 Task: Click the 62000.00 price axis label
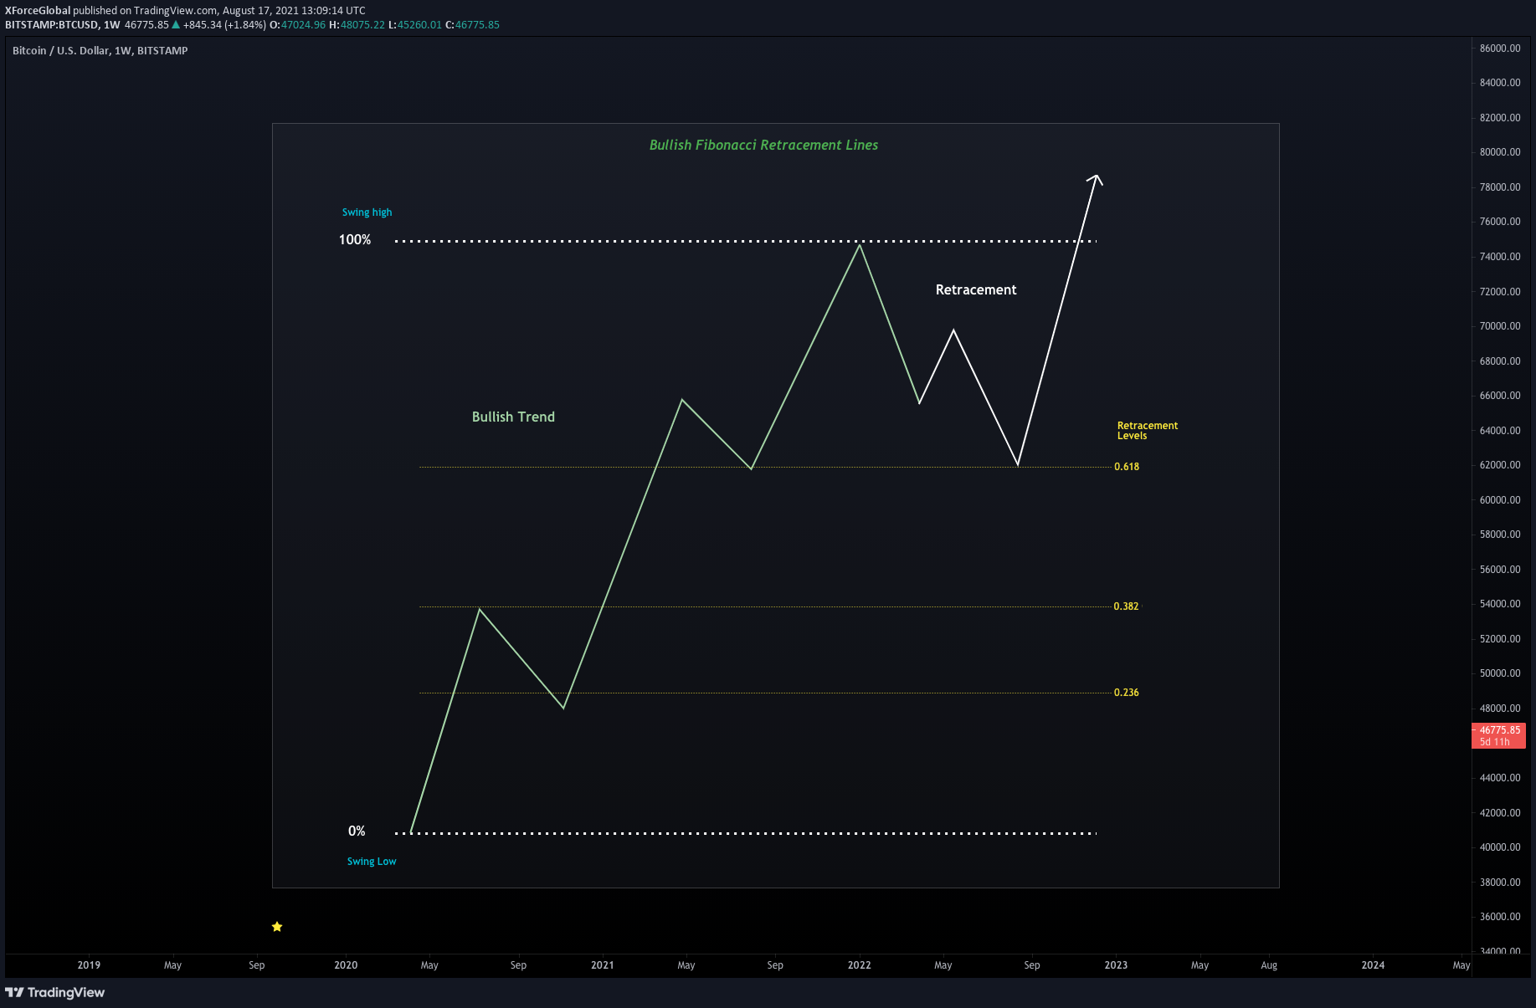pos(1500,465)
